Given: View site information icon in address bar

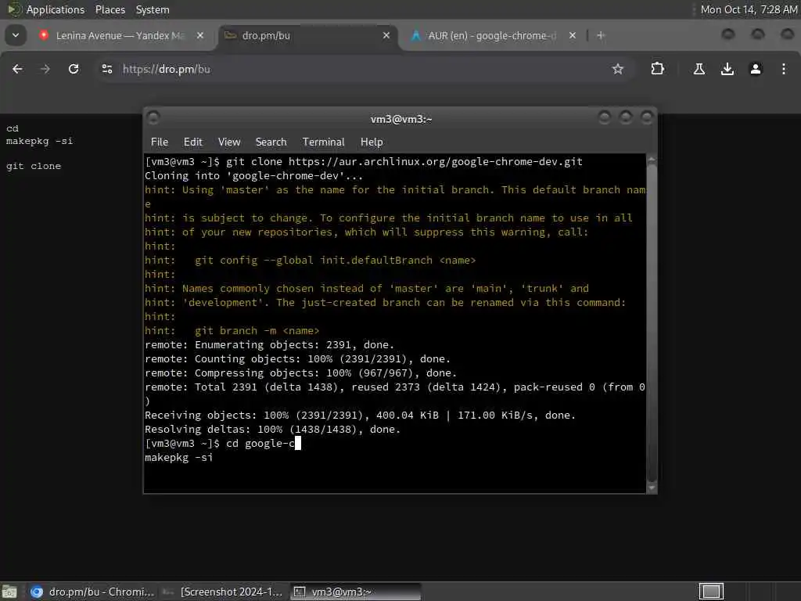Looking at the screenshot, I should [x=106, y=69].
